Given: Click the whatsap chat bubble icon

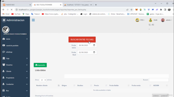Looking at the screenshot, I should tap(4, 52).
